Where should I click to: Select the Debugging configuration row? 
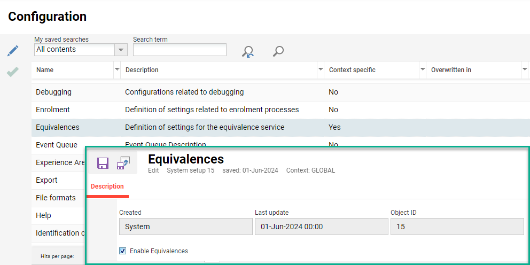coord(53,92)
